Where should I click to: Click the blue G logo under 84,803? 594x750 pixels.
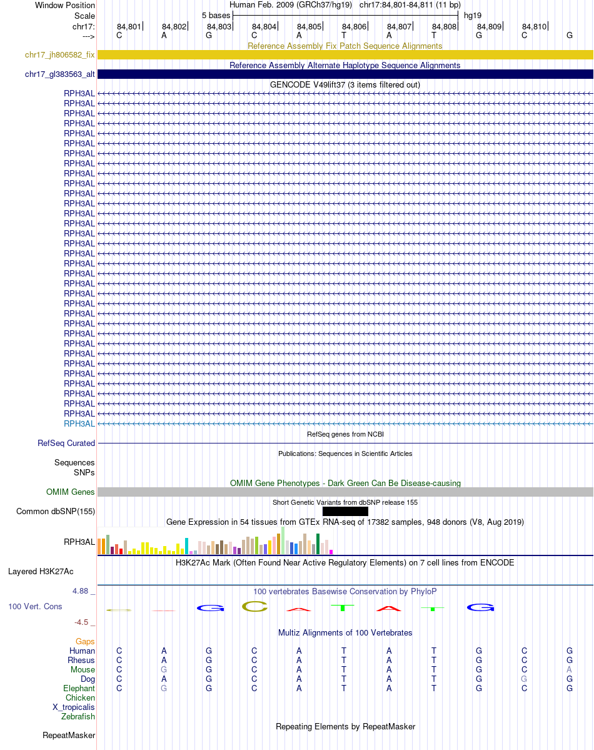point(211,608)
